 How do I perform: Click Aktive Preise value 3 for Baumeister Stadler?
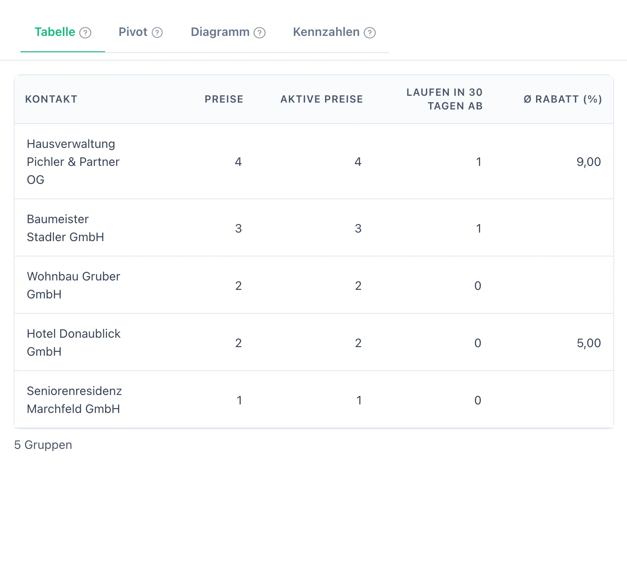click(358, 228)
